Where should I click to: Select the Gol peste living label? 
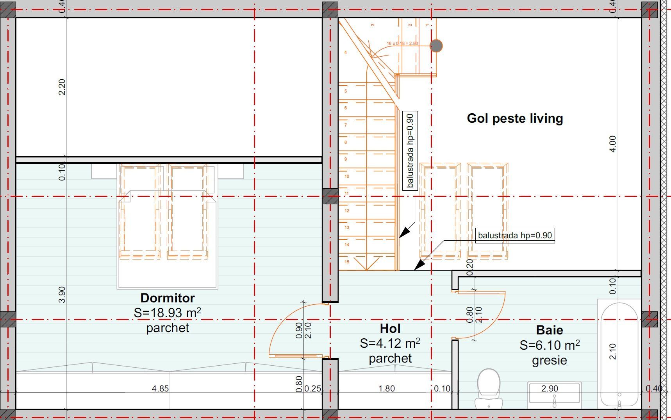516,118
